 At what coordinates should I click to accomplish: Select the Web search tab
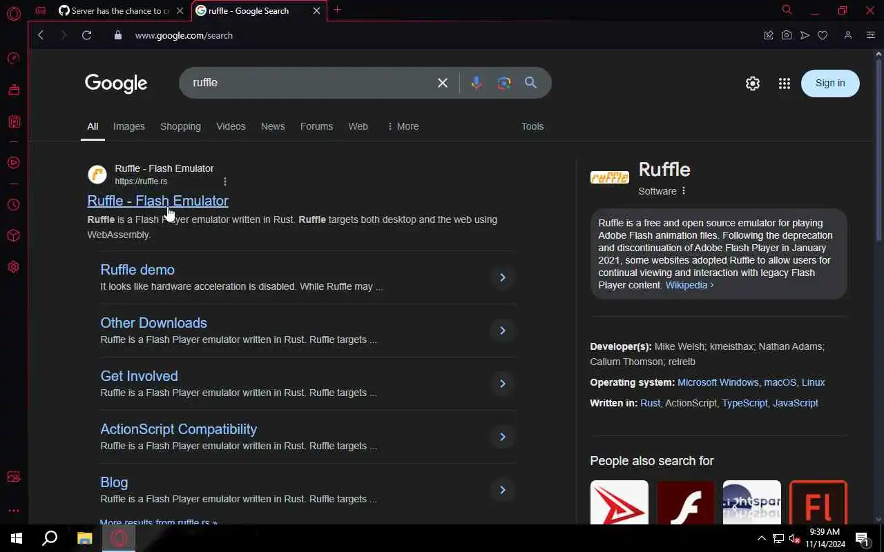[358, 126]
